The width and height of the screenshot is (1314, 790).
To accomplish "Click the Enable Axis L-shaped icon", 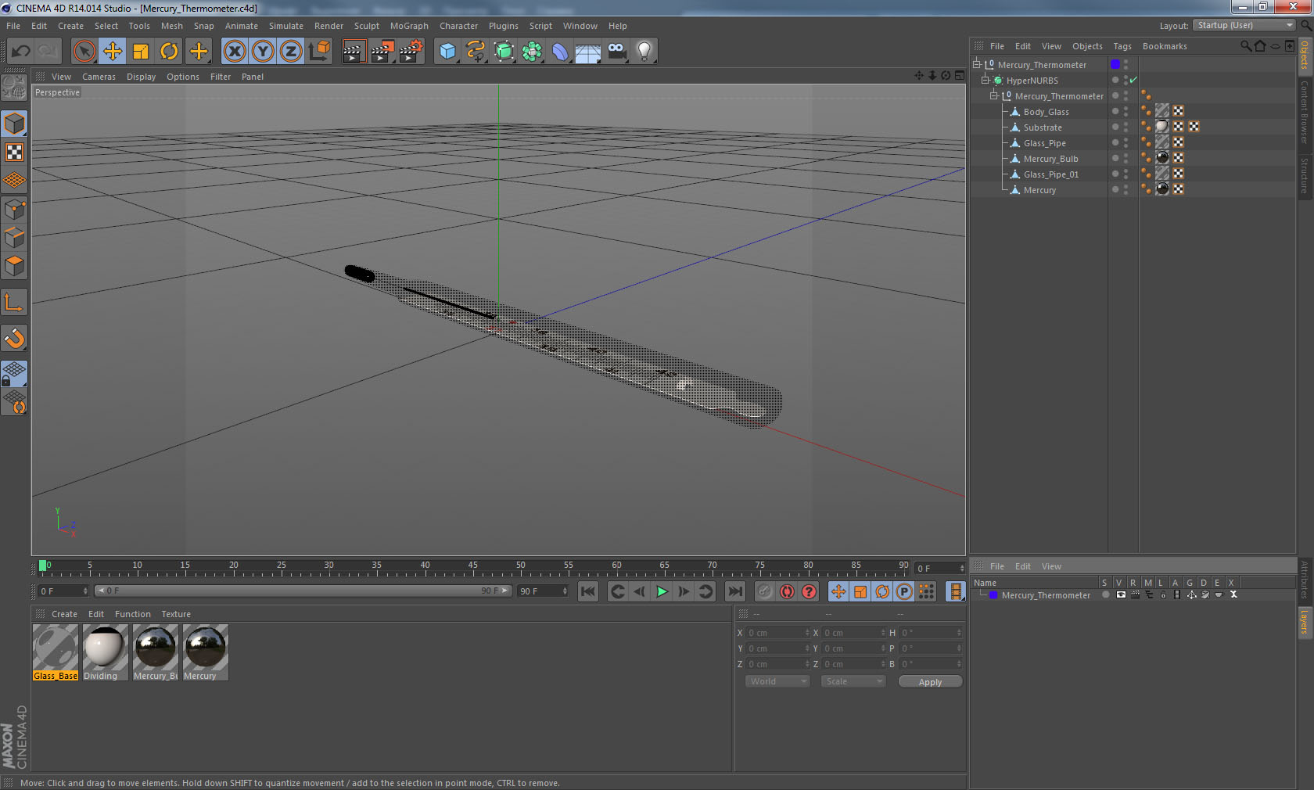I will (15, 302).
